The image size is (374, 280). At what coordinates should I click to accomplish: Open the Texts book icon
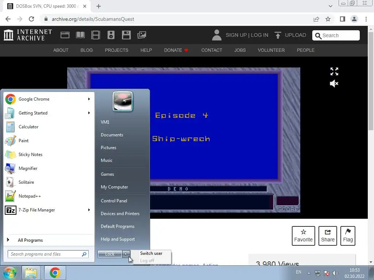click(x=80, y=35)
